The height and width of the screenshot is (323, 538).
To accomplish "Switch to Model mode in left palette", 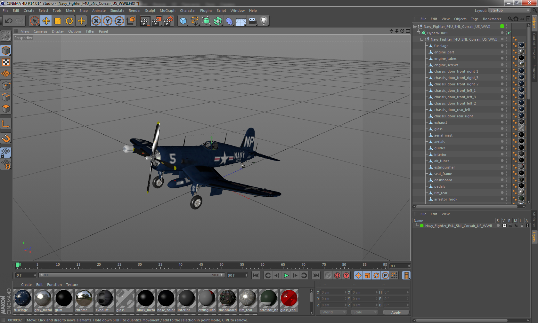I will [x=6, y=51].
